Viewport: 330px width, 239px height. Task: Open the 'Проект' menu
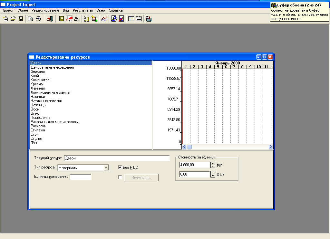[x=8, y=10]
